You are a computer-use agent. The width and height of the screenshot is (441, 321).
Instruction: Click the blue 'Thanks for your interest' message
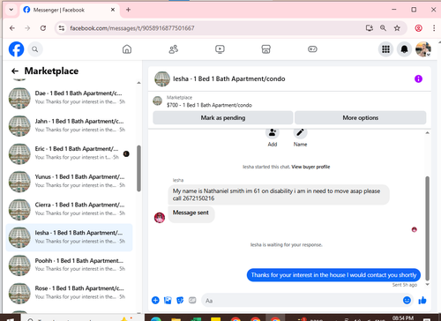pos(333,275)
